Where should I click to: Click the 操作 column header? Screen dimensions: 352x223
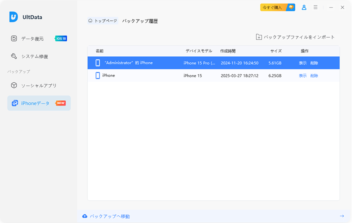click(305, 51)
